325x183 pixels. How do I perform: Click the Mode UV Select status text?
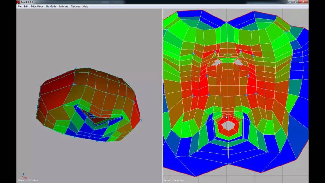tap(28, 180)
